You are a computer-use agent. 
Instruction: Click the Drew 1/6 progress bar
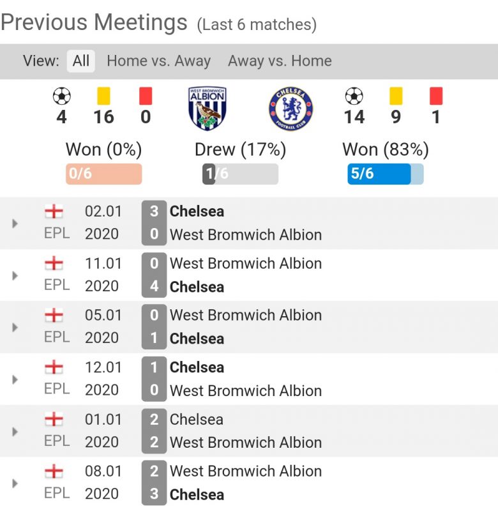tap(240, 174)
